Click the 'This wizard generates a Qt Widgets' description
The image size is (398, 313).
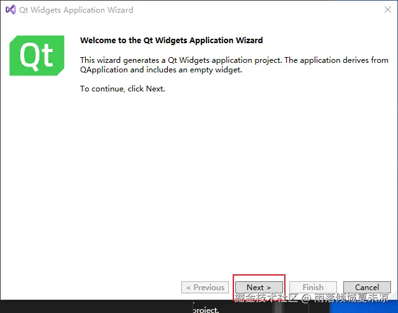coord(234,65)
